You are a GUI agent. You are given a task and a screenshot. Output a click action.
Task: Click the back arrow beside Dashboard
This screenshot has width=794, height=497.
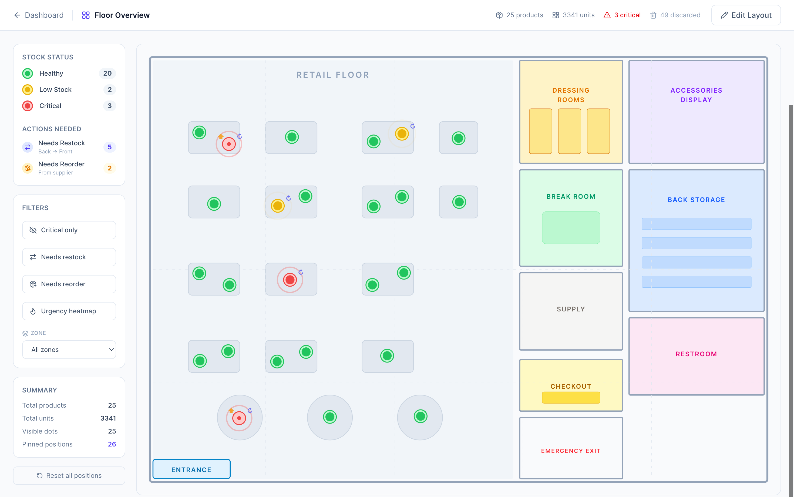[x=17, y=15]
